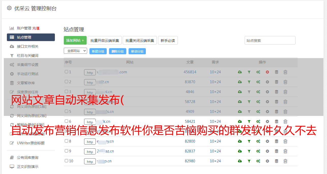327x174 pixels.
Task: Delete site 3 using its trash icon
Action: [285, 92]
